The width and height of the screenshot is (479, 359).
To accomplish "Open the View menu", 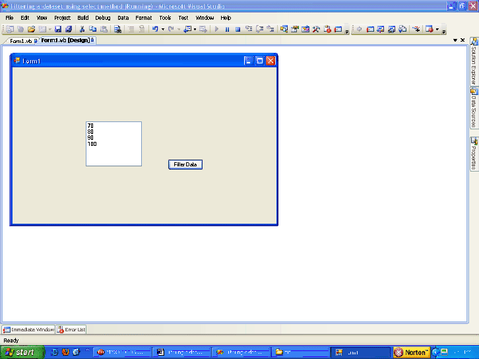I will [x=42, y=18].
